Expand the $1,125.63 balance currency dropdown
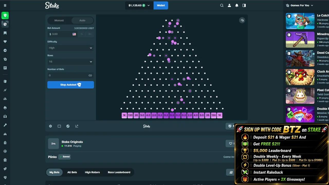This screenshot has width=329, height=185. (139, 5)
